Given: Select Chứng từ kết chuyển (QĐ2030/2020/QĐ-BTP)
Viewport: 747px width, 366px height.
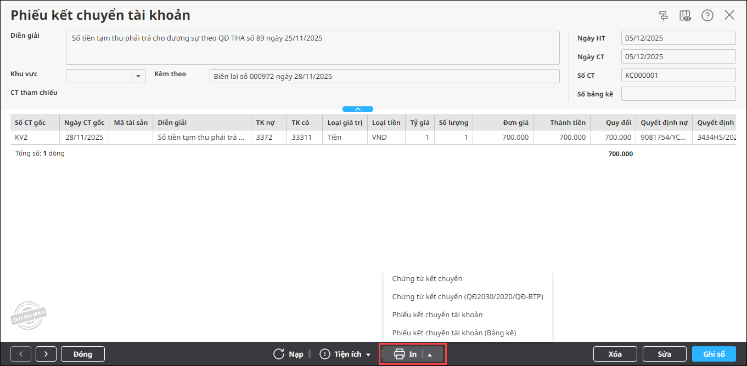Looking at the screenshot, I should (x=468, y=296).
